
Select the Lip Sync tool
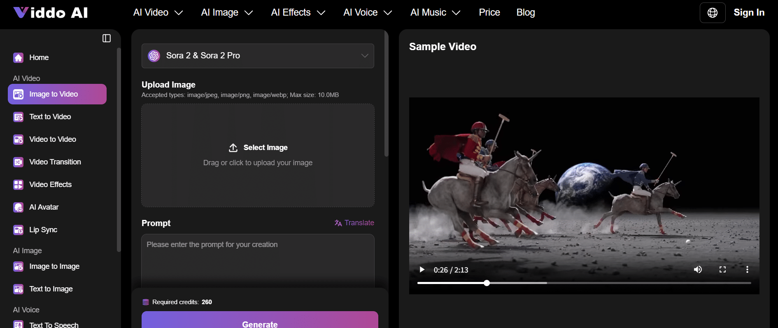click(43, 230)
